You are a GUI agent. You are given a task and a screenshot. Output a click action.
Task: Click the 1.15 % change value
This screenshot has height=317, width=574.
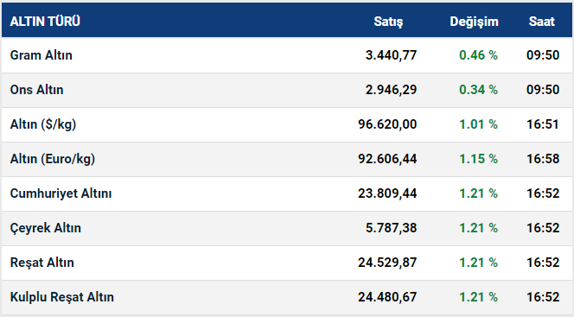click(x=478, y=159)
